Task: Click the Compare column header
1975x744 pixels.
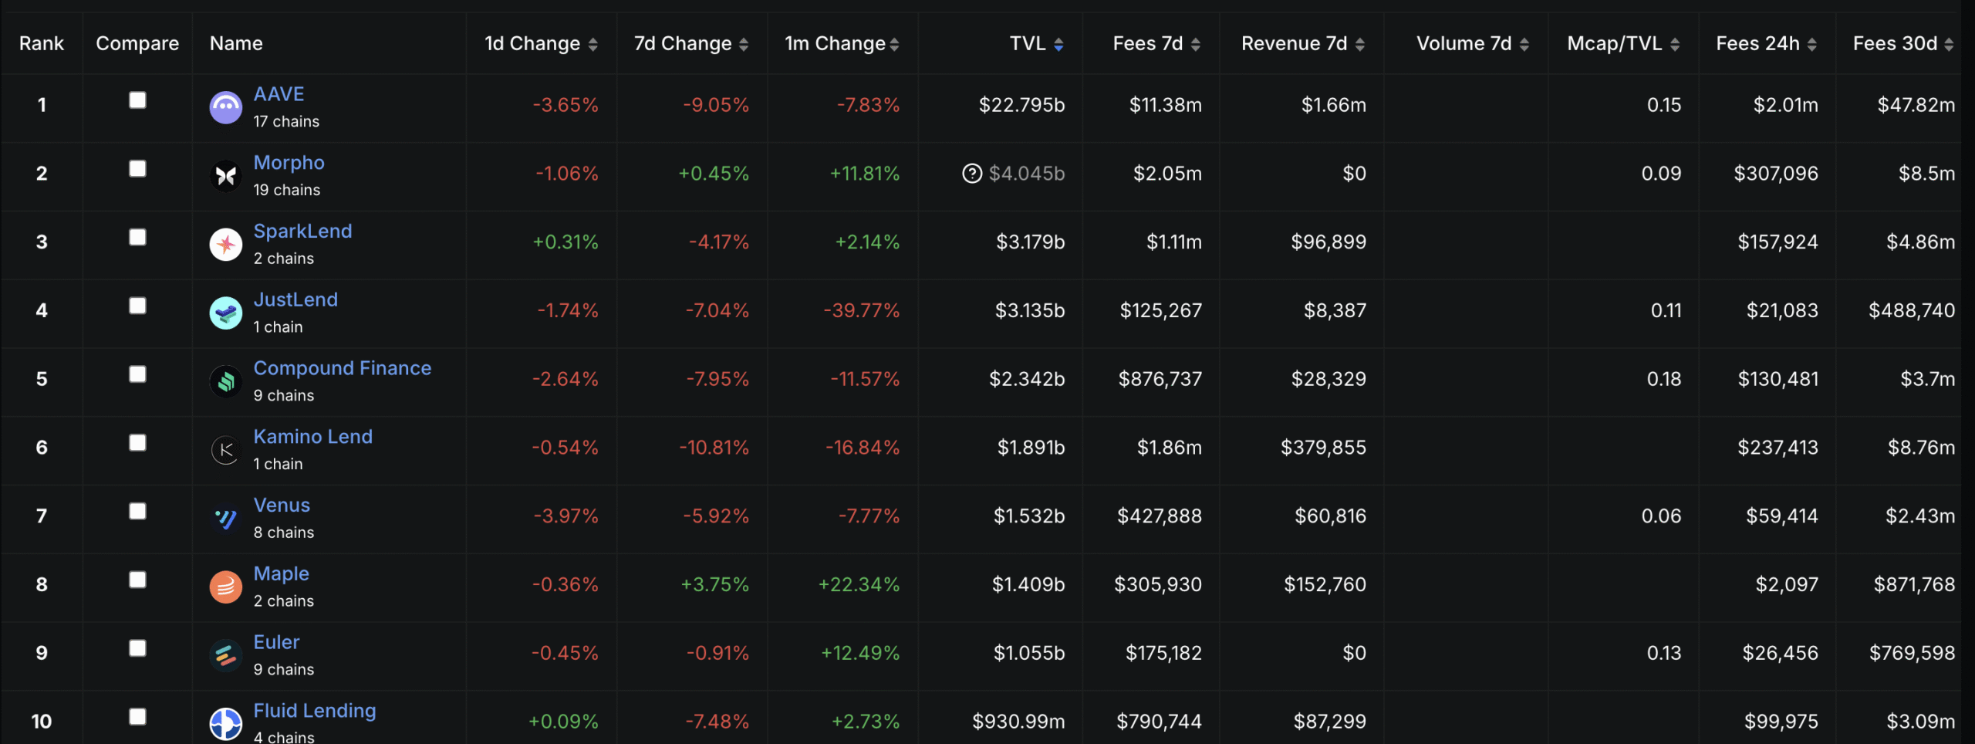Action: tap(137, 44)
